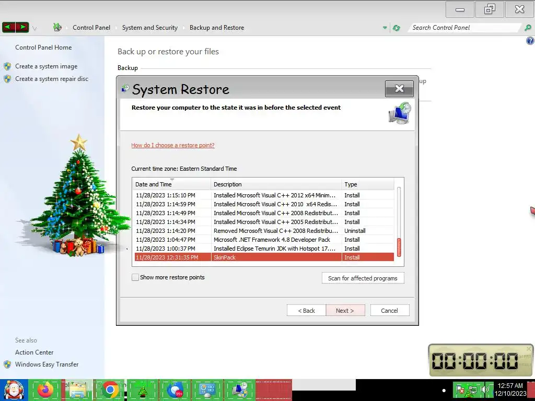This screenshot has width=535, height=401.
Task: Open Control Panel Home link
Action: point(43,48)
